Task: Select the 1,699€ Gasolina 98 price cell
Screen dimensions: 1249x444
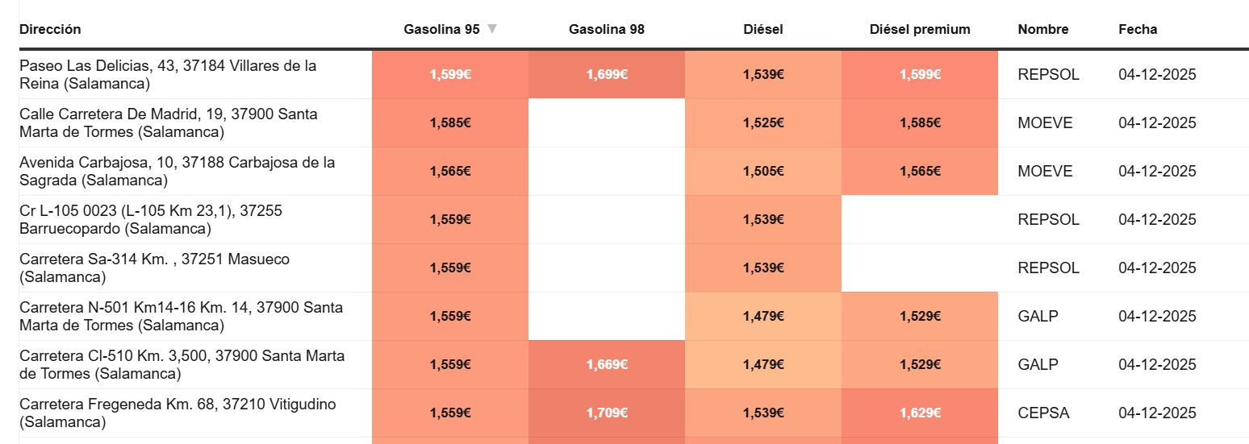Action: 607,75
